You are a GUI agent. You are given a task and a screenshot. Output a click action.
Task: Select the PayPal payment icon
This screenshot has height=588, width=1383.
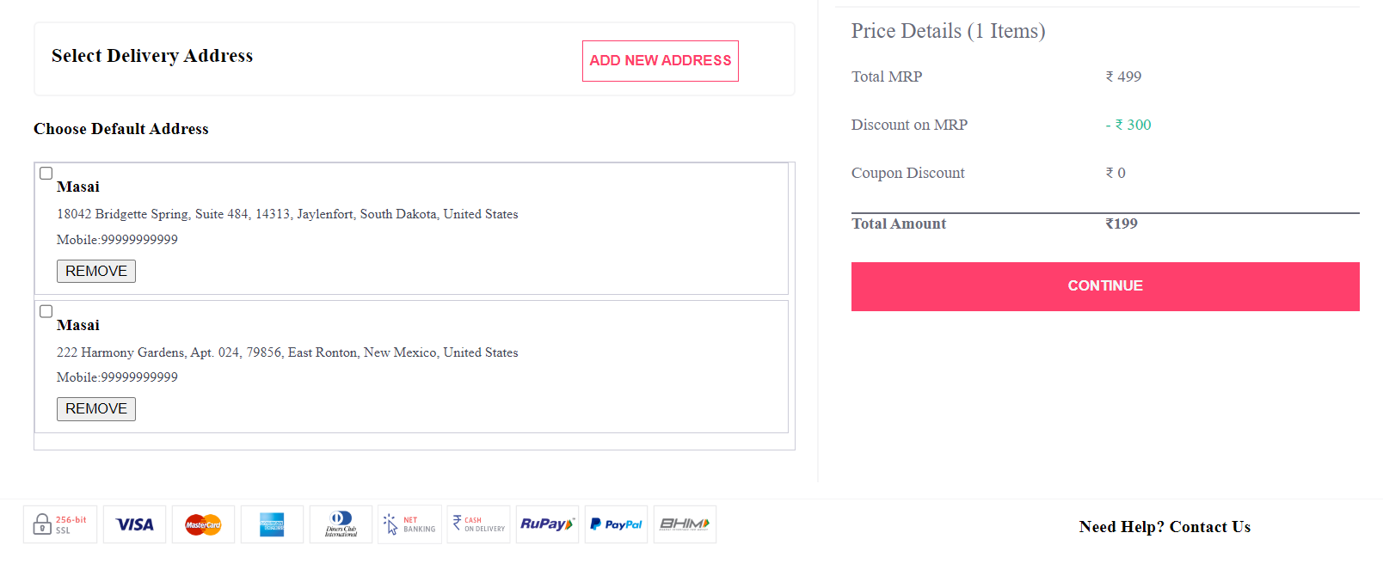[x=616, y=524]
